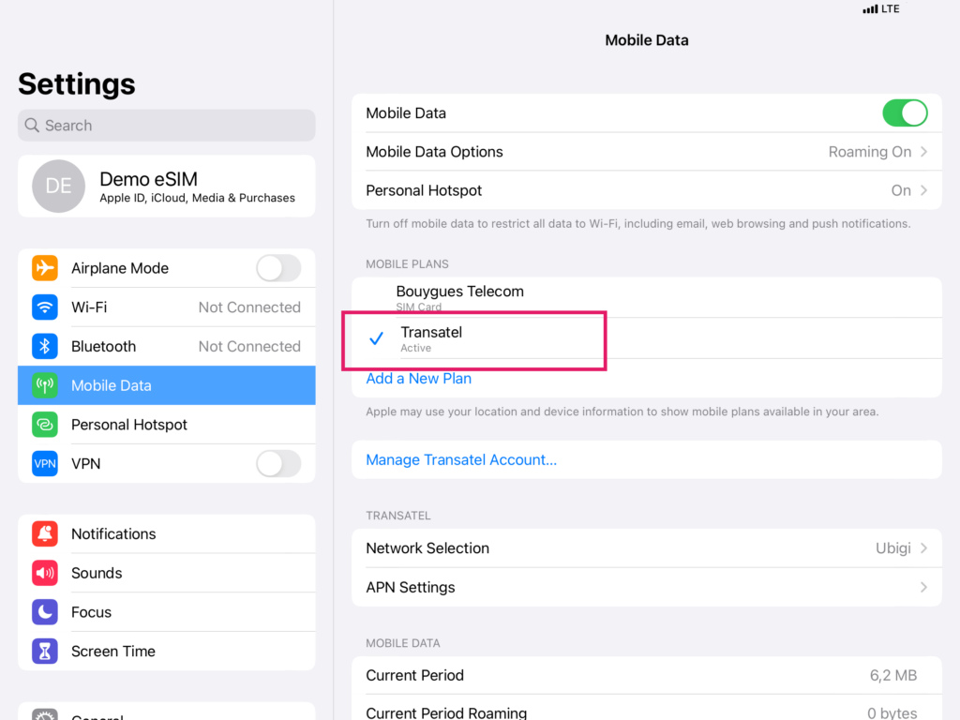Image resolution: width=960 pixels, height=720 pixels.
Task: Open the Personal Hotspot chain-link icon
Action: 44,425
